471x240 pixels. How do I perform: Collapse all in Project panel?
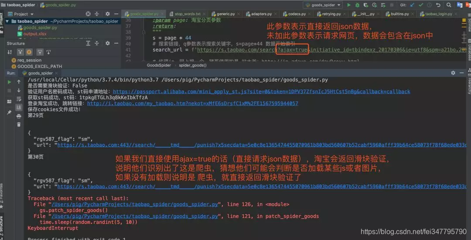pos(97,14)
